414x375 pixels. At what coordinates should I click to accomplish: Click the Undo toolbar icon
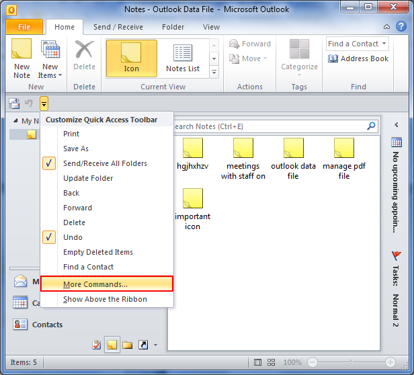pos(29,103)
